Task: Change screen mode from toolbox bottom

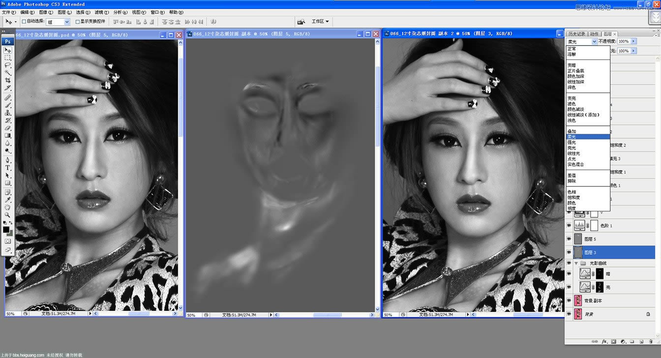Action: point(7,249)
